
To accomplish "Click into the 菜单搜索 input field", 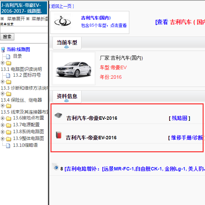I will 24,30.
